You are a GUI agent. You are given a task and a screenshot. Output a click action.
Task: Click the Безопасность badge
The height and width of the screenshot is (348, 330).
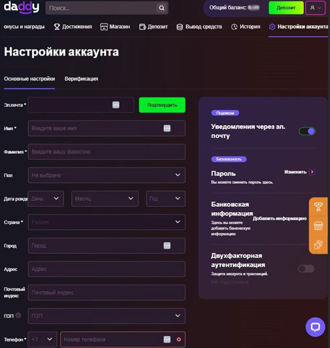click(229, 159)
